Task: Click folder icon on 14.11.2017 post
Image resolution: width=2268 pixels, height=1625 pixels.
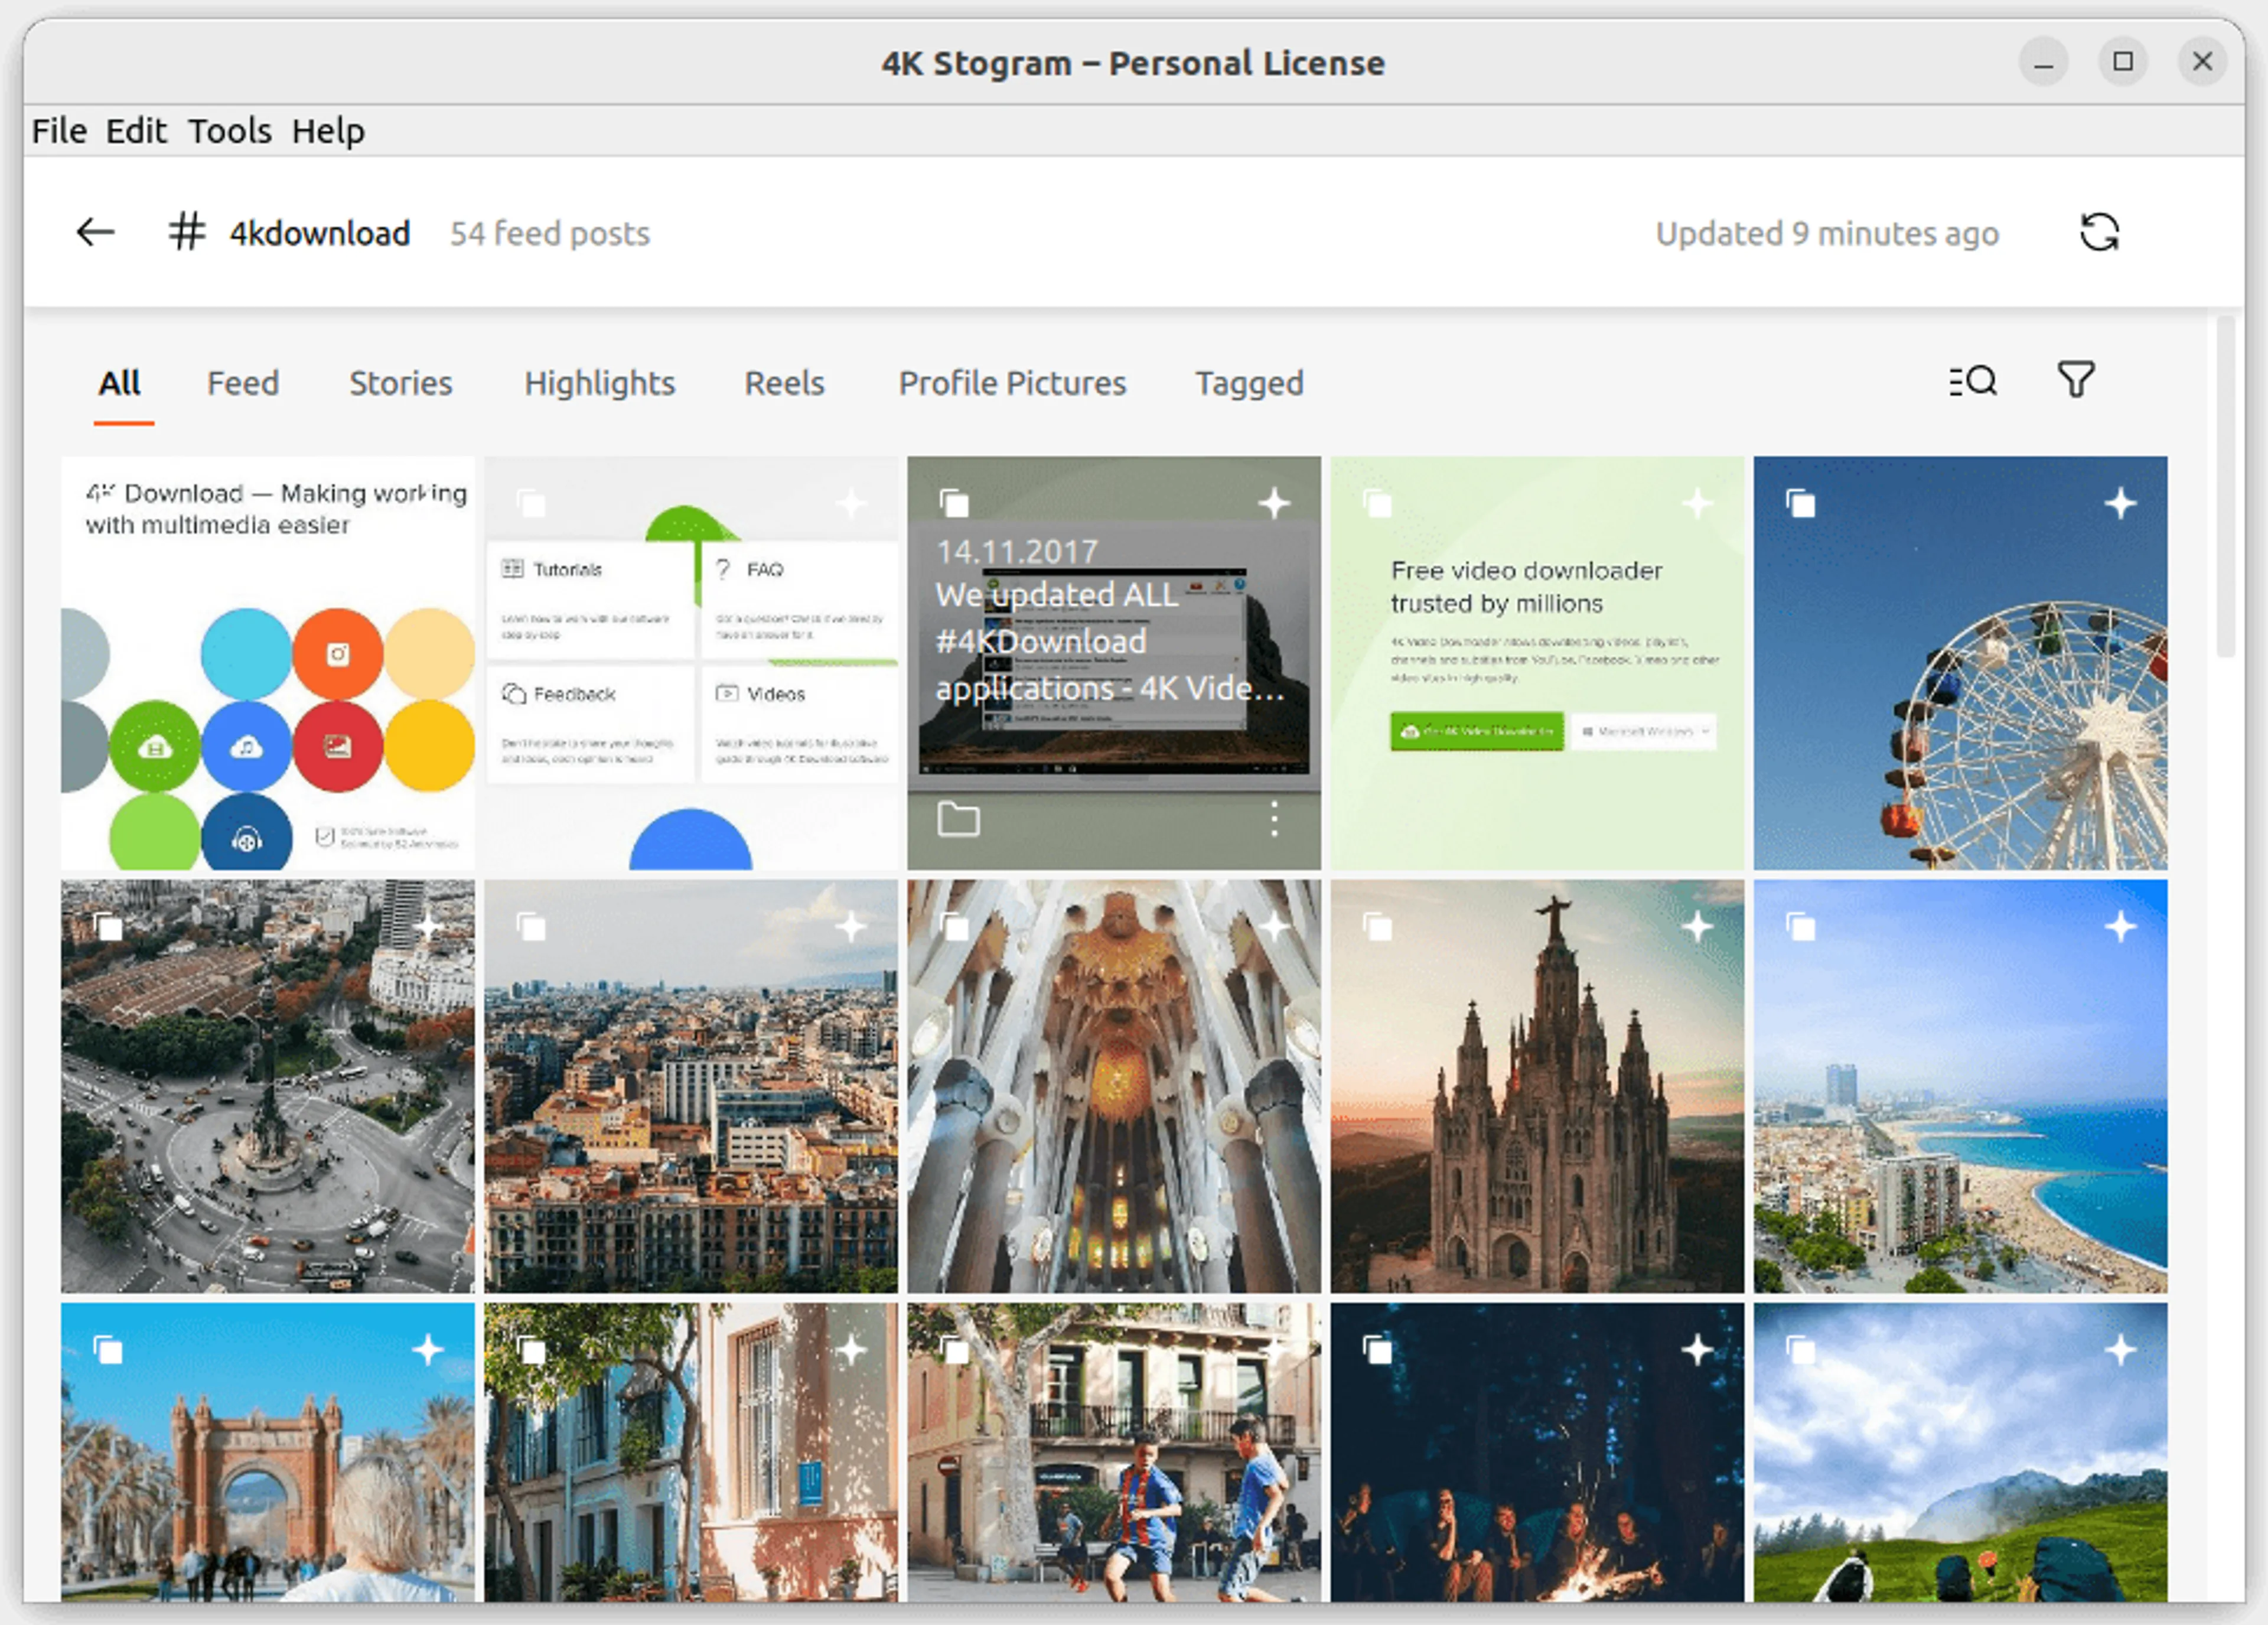Action: coord(957,819)
